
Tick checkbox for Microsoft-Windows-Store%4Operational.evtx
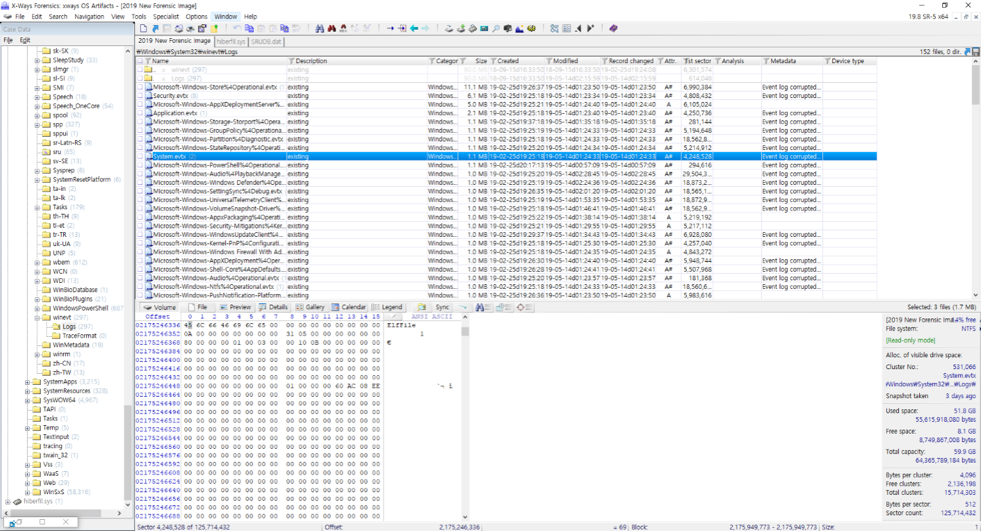(140, 87)
